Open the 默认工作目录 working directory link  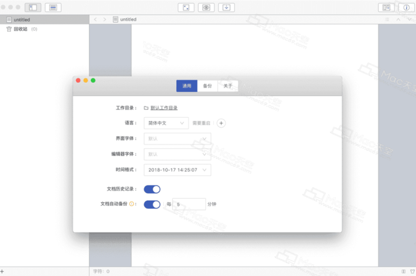pyautogui.click(x=164, y=108)
